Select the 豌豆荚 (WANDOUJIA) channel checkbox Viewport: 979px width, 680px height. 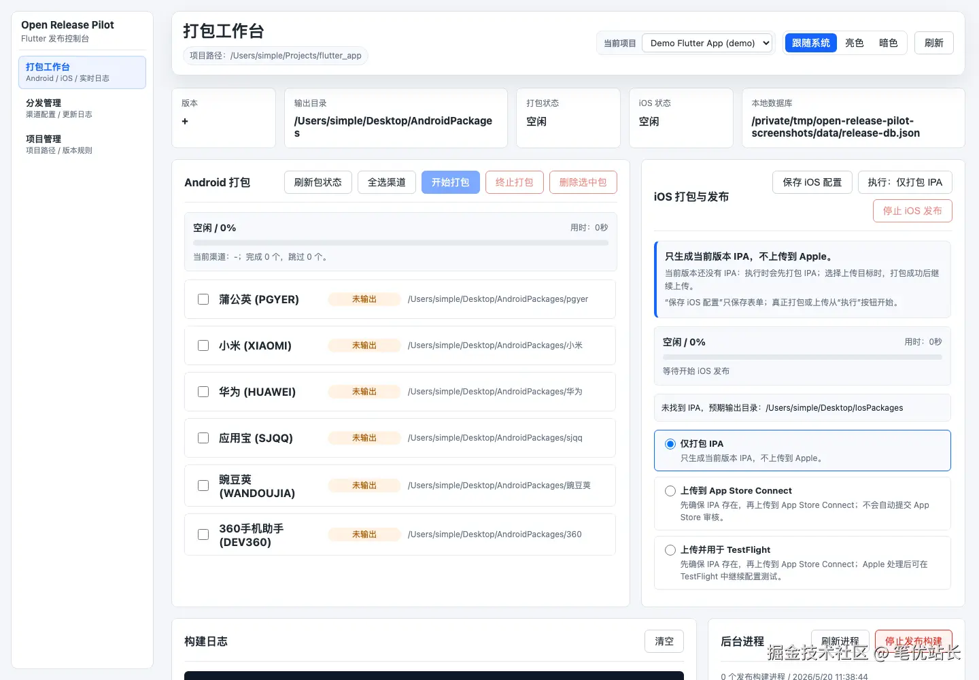tap(203, 486)
